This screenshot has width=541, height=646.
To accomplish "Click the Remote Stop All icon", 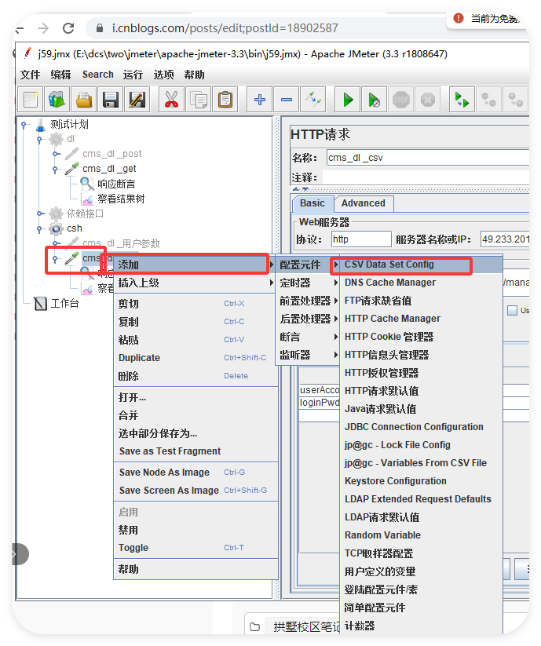I will (488, 100).
